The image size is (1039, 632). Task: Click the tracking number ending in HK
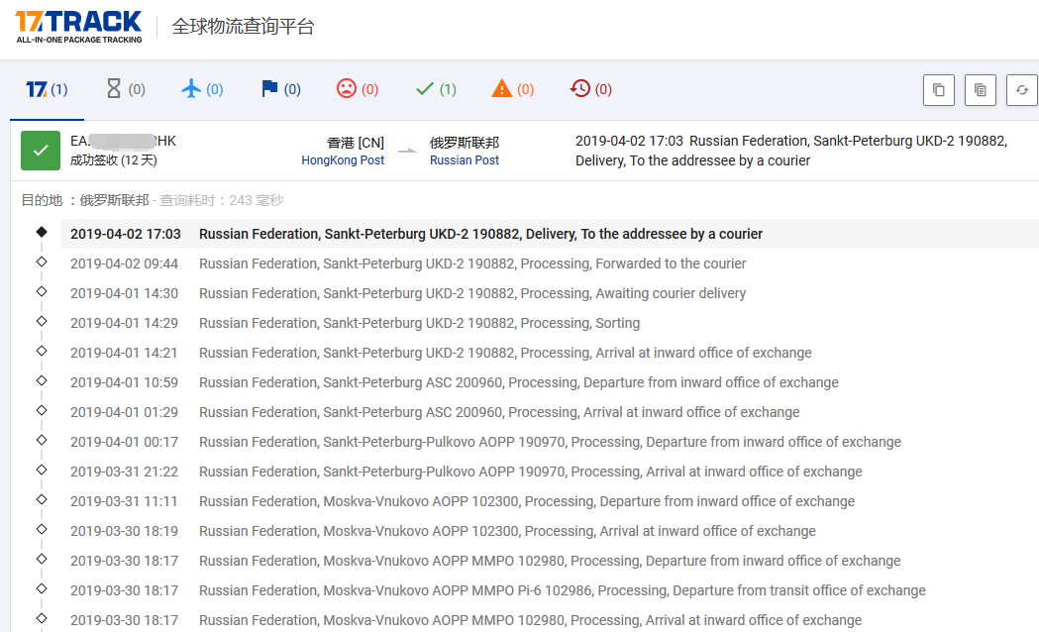[123, 142]
